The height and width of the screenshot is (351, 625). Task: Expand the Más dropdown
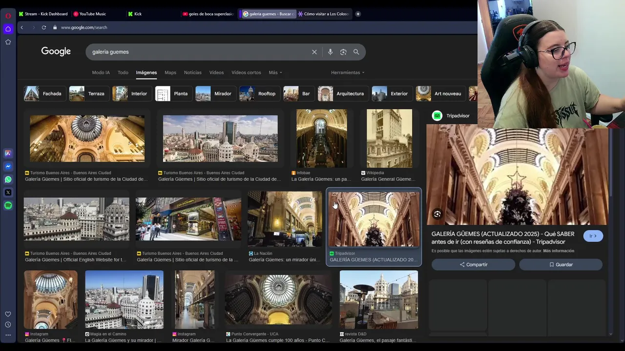coord(275,73)
